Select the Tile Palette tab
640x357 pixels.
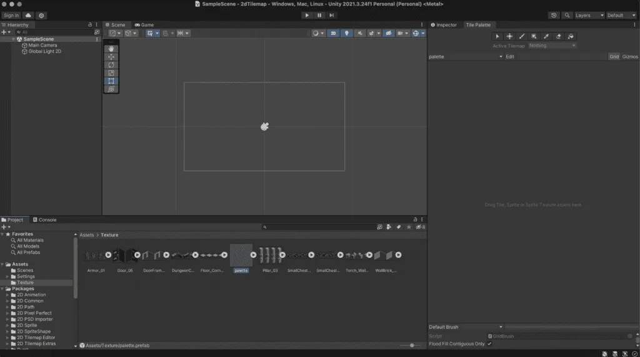(478, 25)
